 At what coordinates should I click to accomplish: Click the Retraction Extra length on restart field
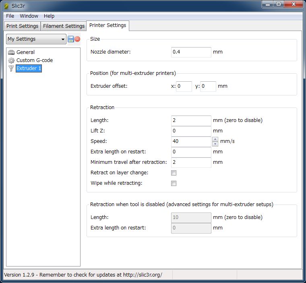[x=191, y=152]
